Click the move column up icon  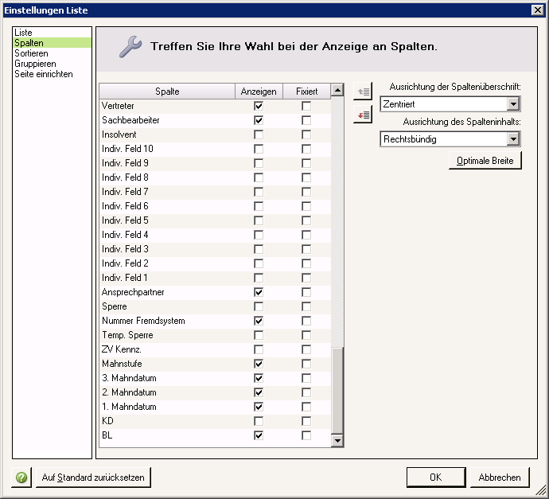363,92
